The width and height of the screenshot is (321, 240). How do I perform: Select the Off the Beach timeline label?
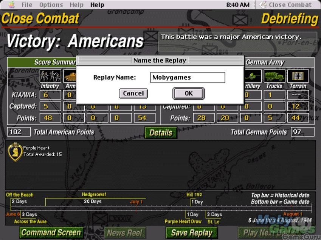(20, 195)
